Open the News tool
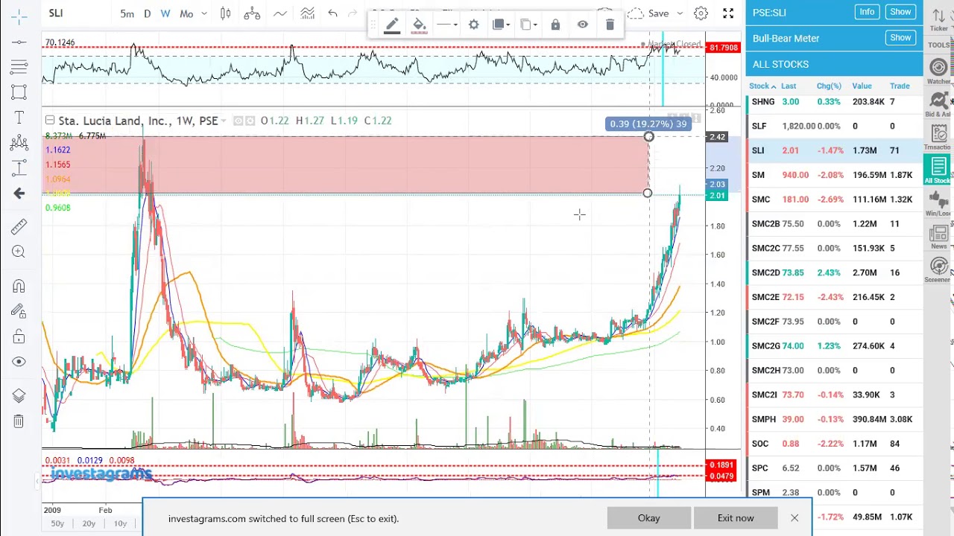The width and height of the screenshot is (954, 536). click(938, 237)
